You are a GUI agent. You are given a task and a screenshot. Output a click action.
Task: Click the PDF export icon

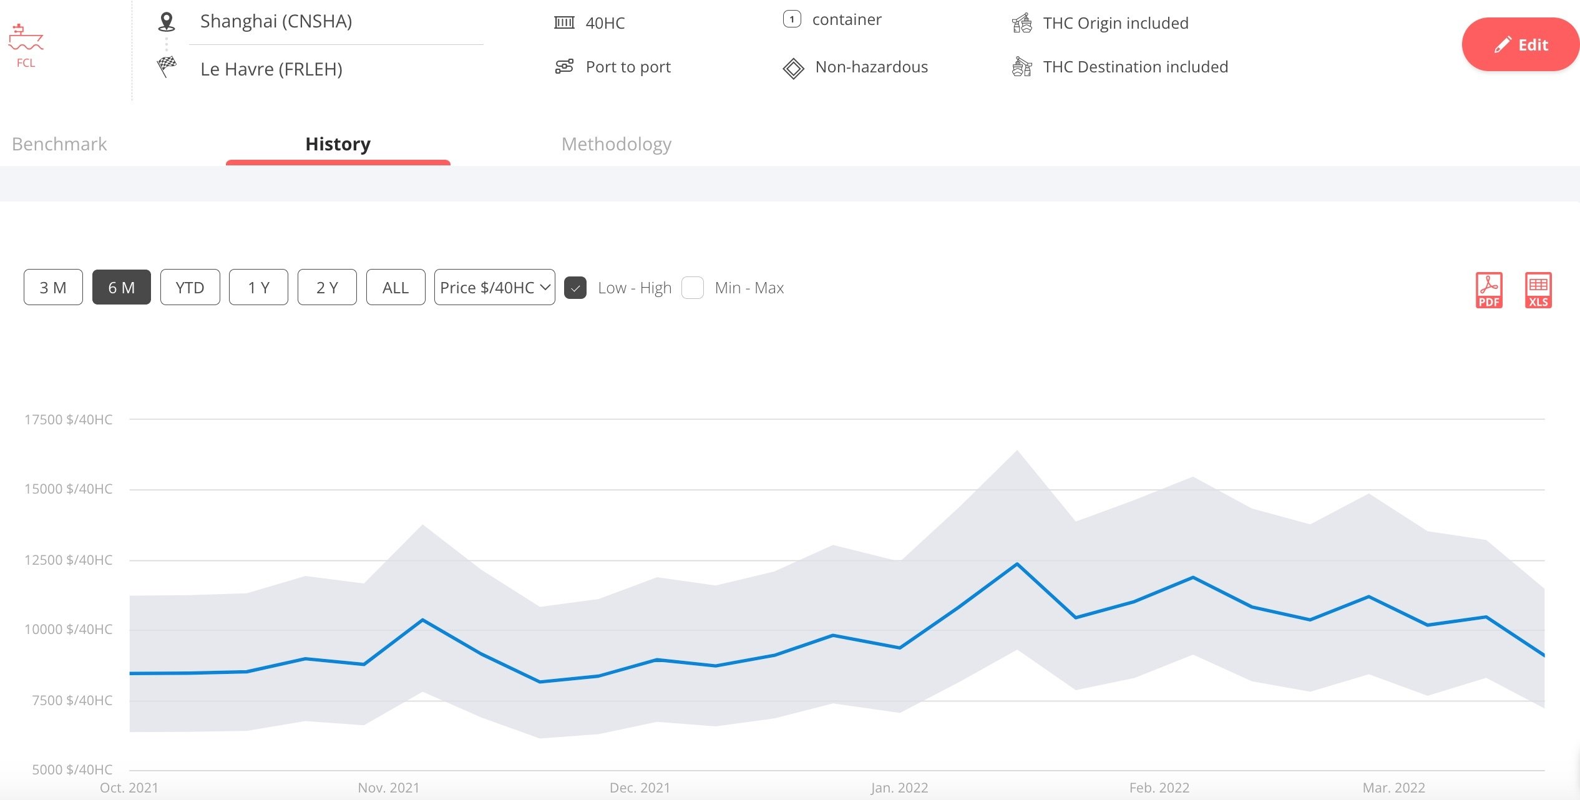[x=1488, y=290]
